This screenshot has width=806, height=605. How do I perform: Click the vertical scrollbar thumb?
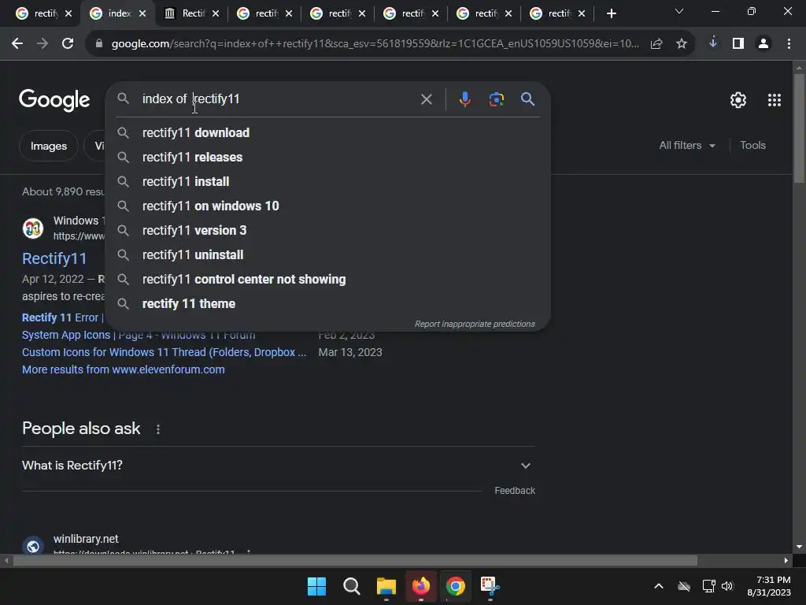point(799,128)
